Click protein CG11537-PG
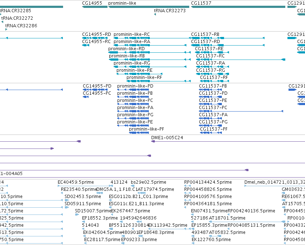The image size is (305, 245). point(213,122)
